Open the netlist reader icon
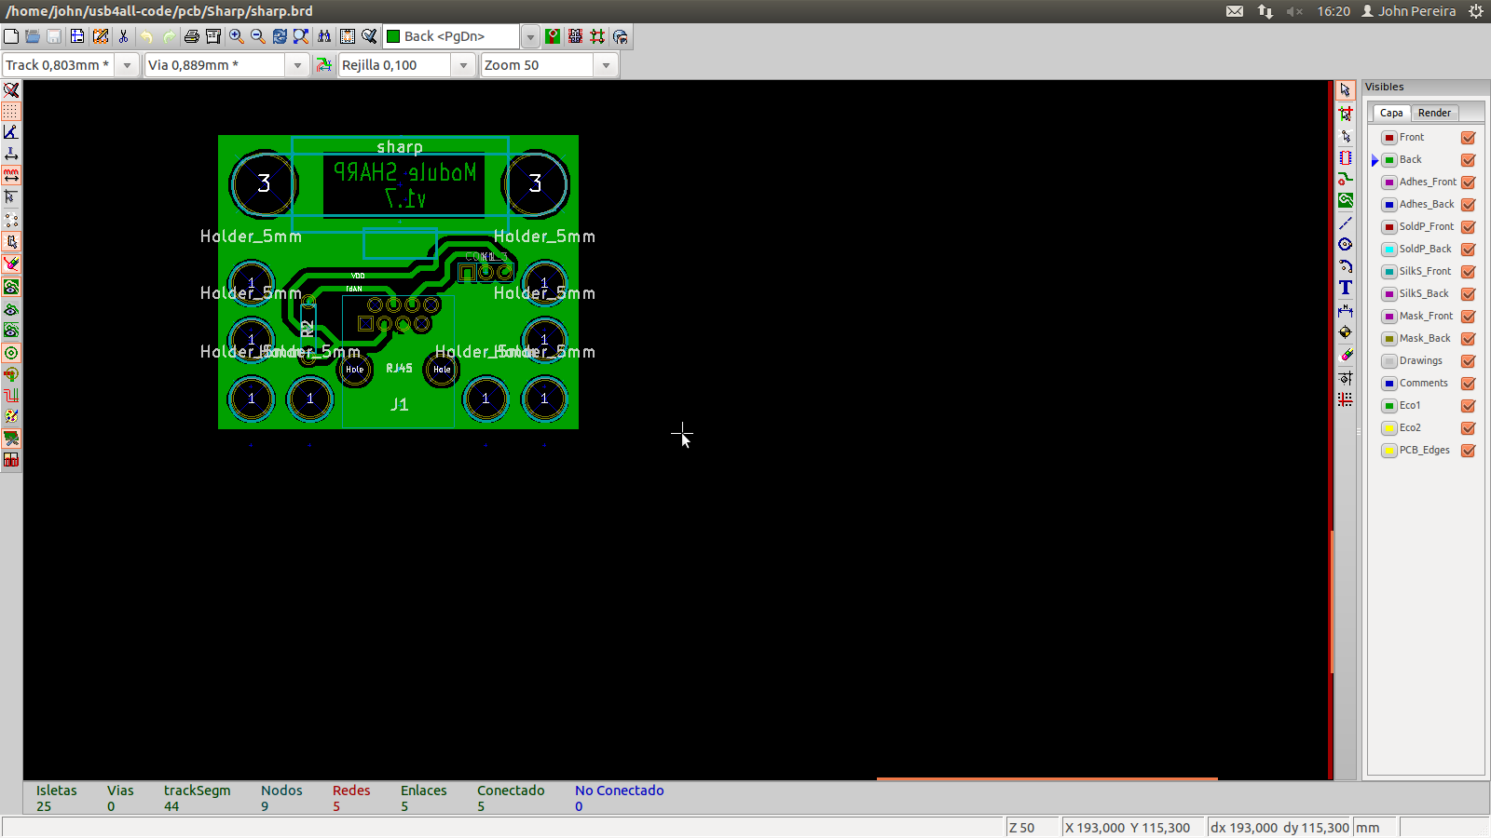Viewport: 1491px width, 838px height. tap(348, 36)
